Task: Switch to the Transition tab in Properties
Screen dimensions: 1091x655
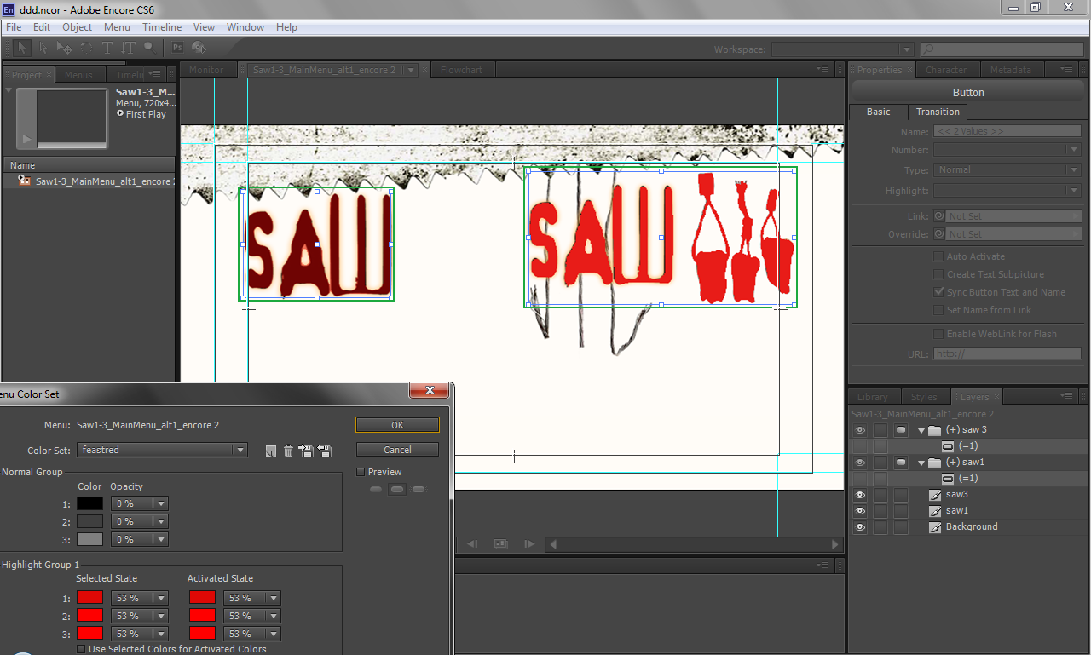Action: [x=938, y=112]
